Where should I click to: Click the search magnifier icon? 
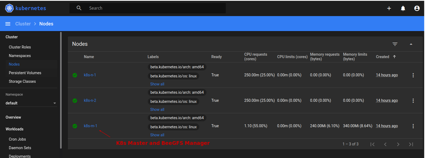coord(79,8)
